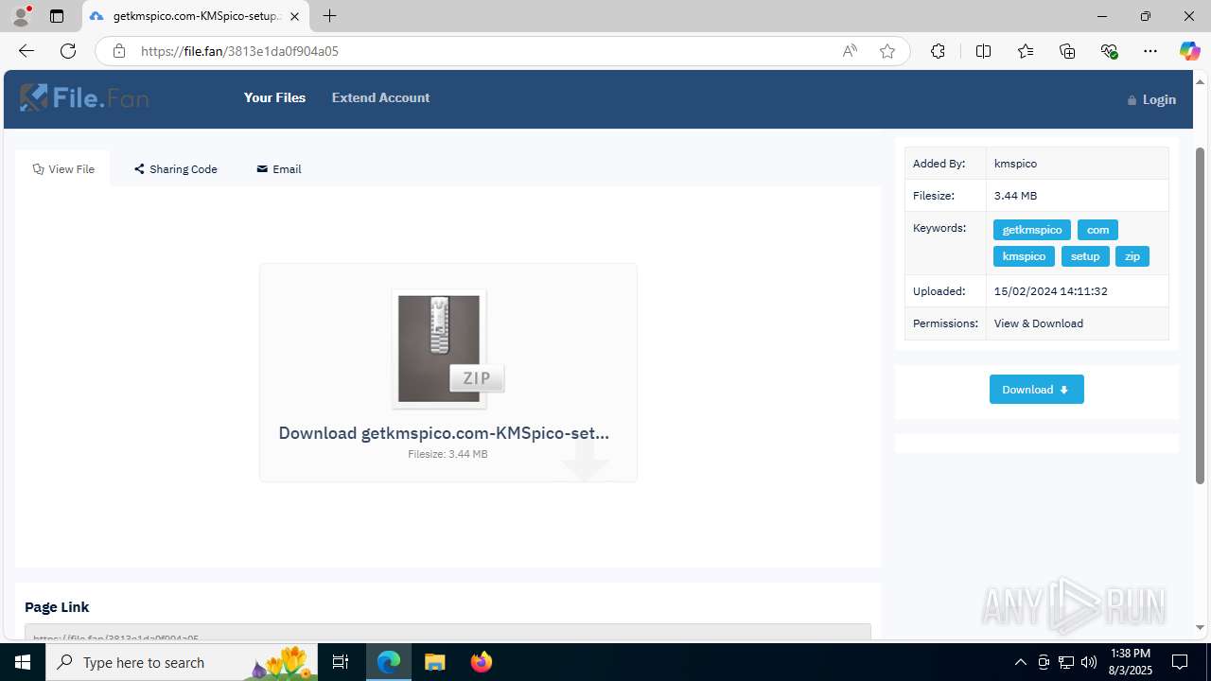This screenshot has height=681, width=1211.
Task: Close the getkmspico.com tab
Action: [294, 16]
